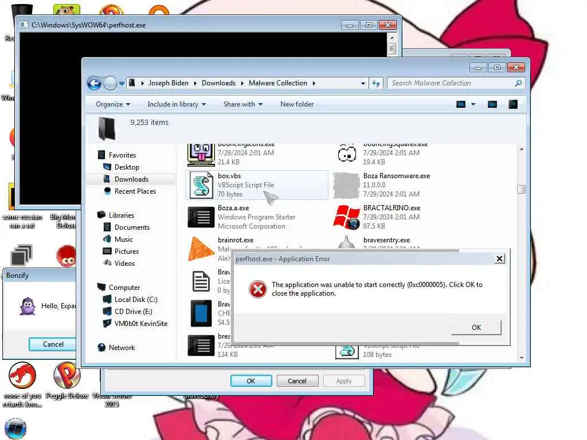Select the box.vbs script file icon
The width and height of the screenshot is (587, 440).
[x=201, y=185]
